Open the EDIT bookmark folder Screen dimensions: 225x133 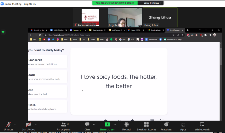click(33, 39)
